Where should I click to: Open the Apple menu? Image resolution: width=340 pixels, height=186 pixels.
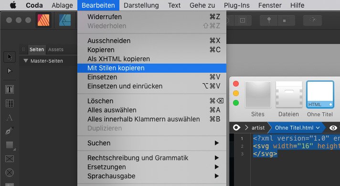(13, 5)
